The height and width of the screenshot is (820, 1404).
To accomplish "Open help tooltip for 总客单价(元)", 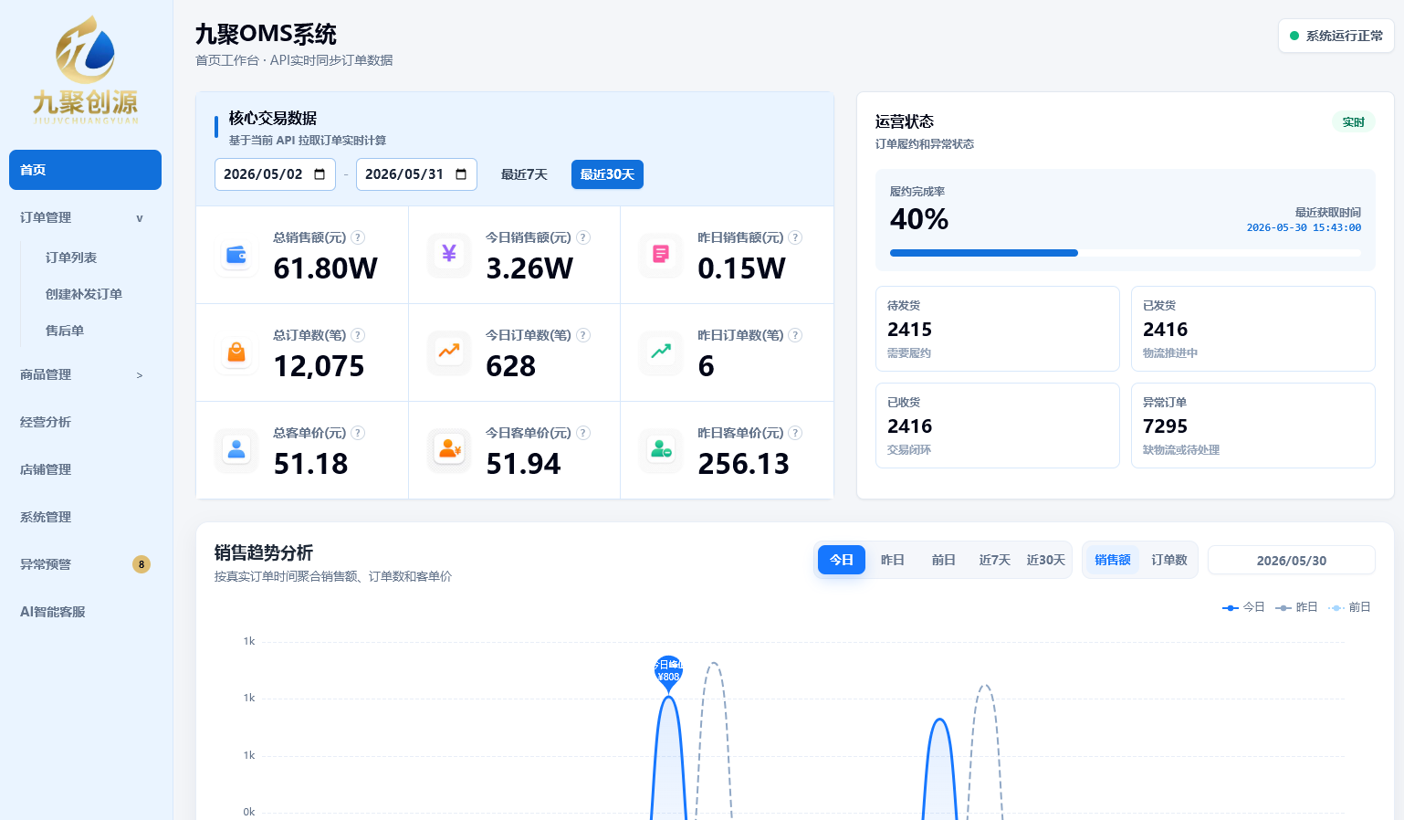I will [x=358, y=433].
